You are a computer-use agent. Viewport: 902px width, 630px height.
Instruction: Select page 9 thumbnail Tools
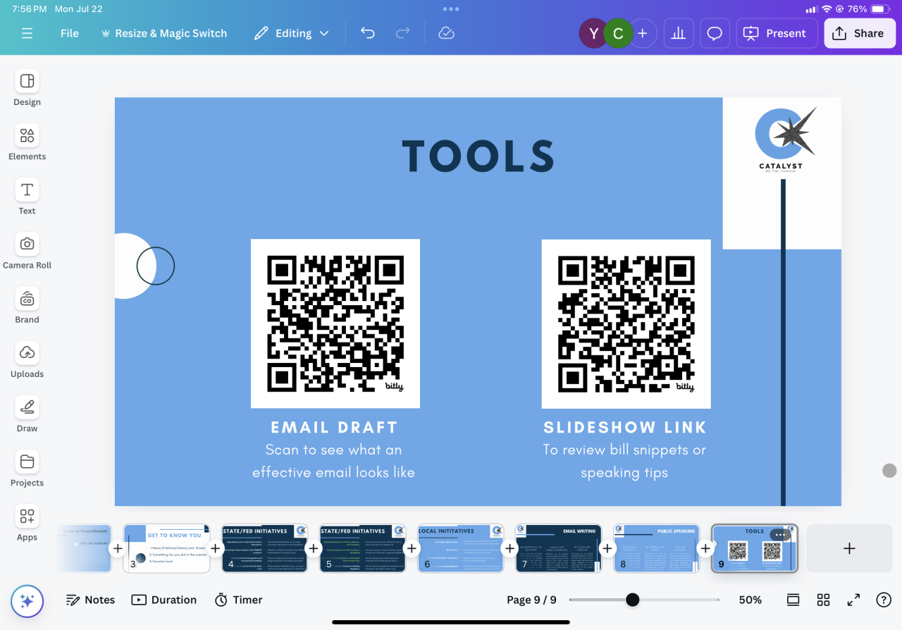(x=754, y=548)
